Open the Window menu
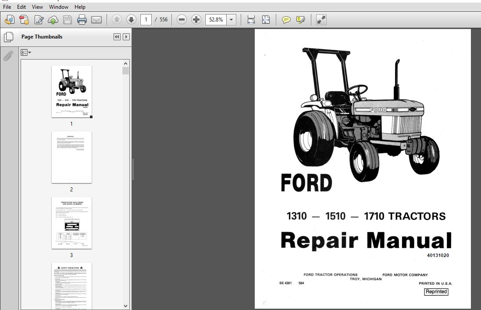481x310 pixels. [x=59, y=7]
